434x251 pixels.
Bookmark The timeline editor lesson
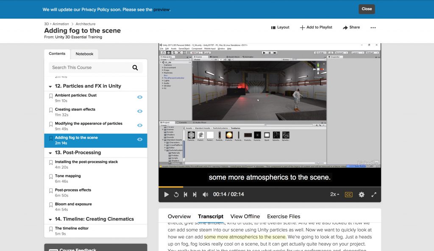click(x=51, y=229)
